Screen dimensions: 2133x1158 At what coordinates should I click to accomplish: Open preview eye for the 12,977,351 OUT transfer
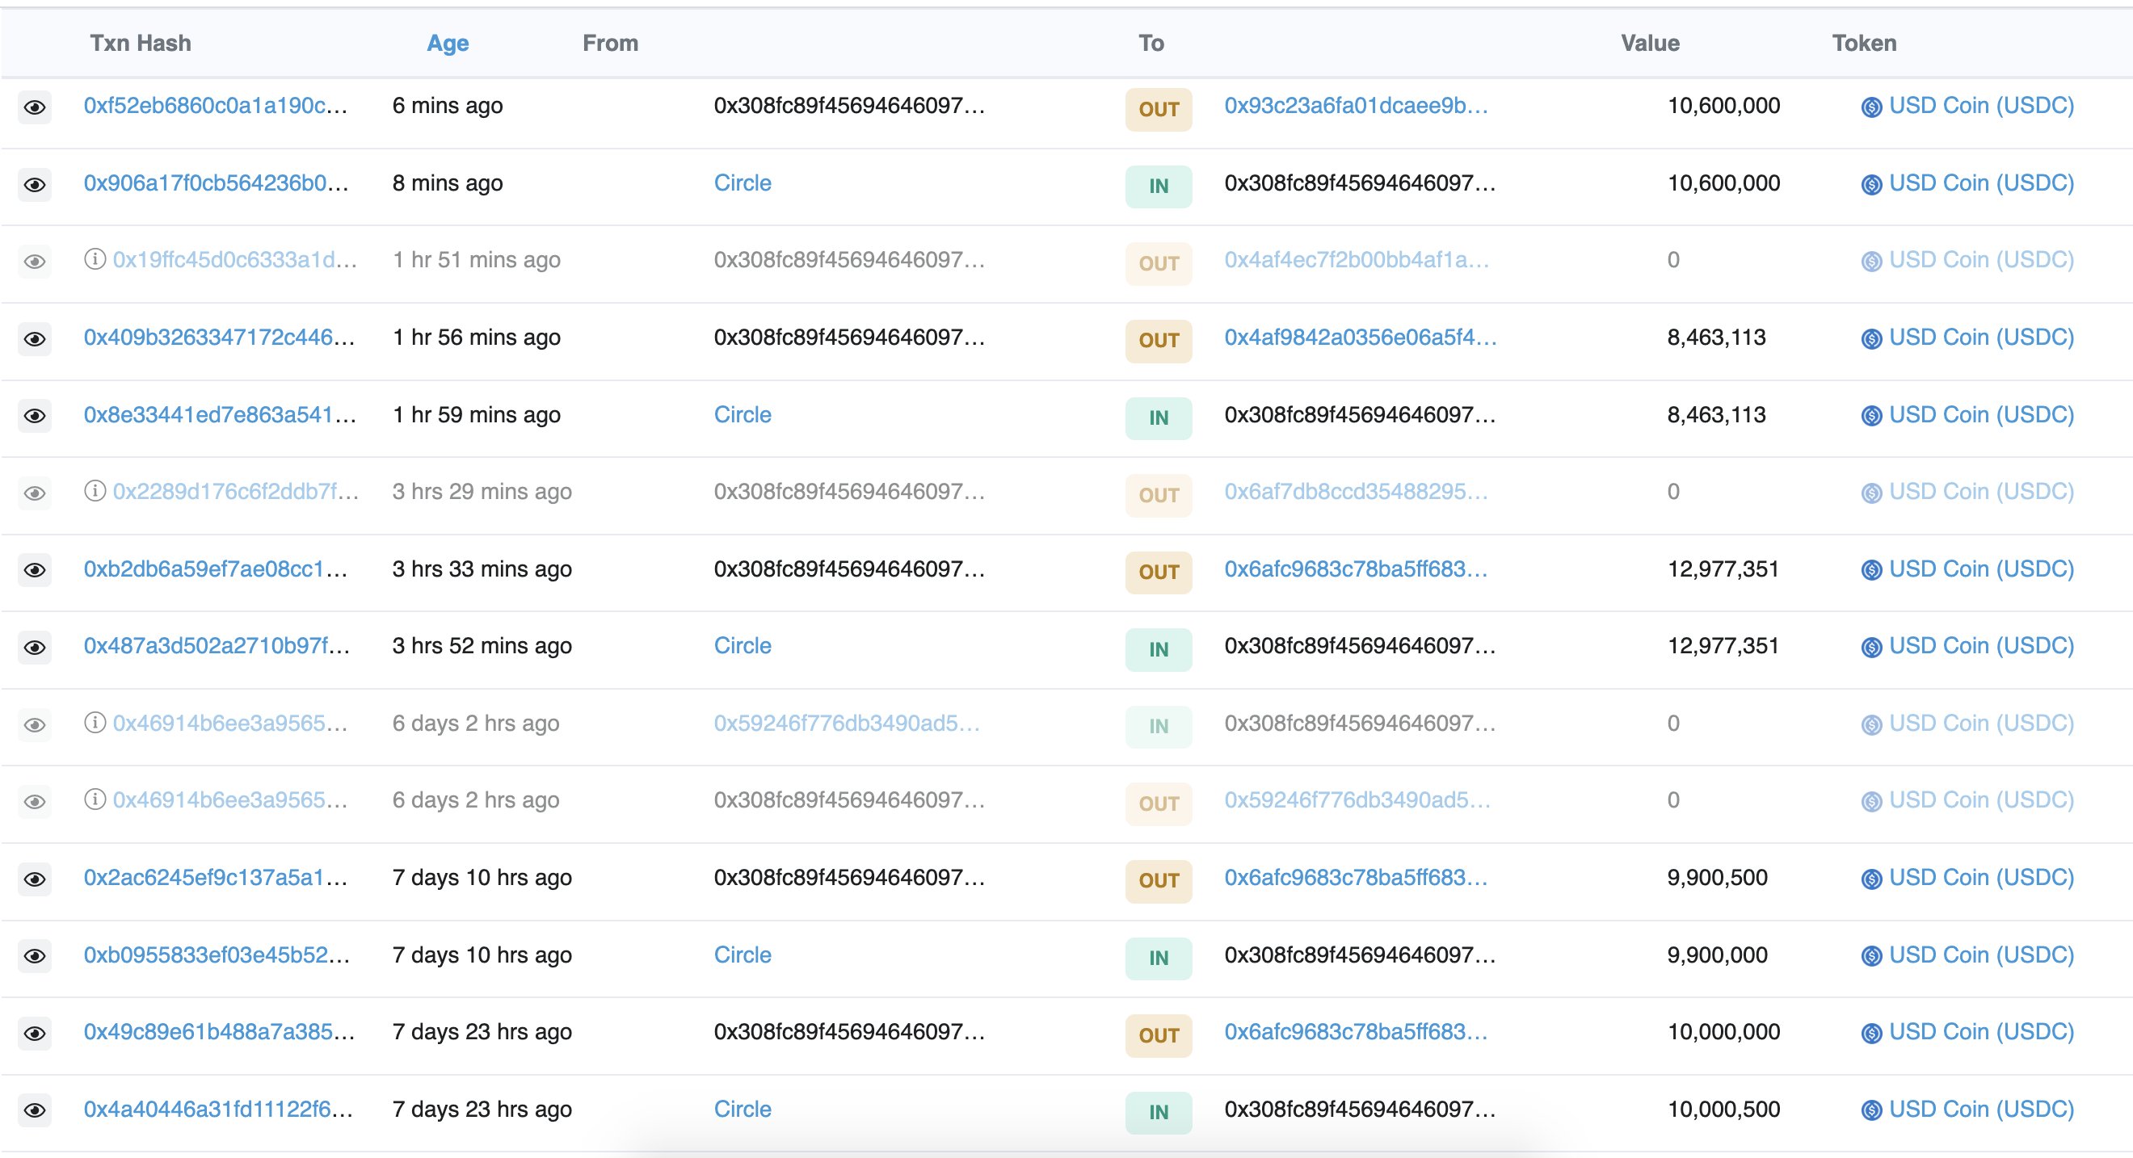click(x=35, y=569)
